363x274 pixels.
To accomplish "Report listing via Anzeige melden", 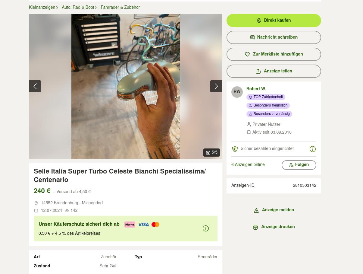I will pyautogui.click(x=274, y=210).
